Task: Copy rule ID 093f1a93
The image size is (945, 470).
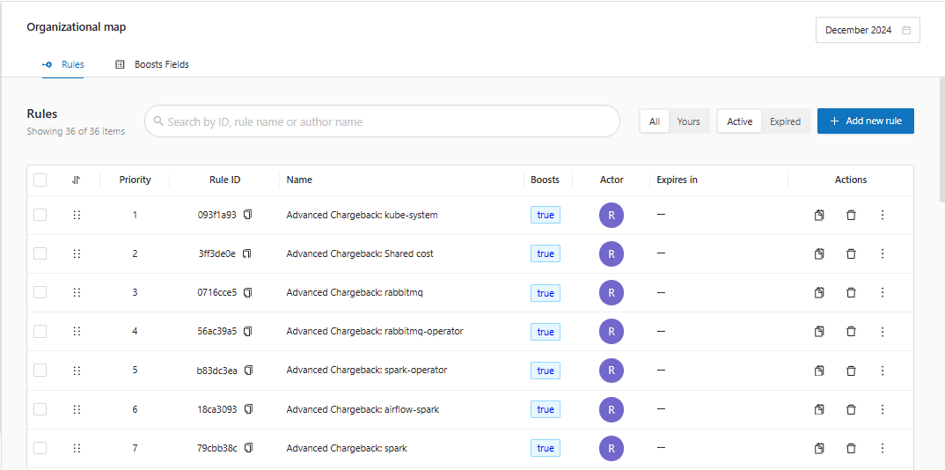Action: [x=247, y=215]
